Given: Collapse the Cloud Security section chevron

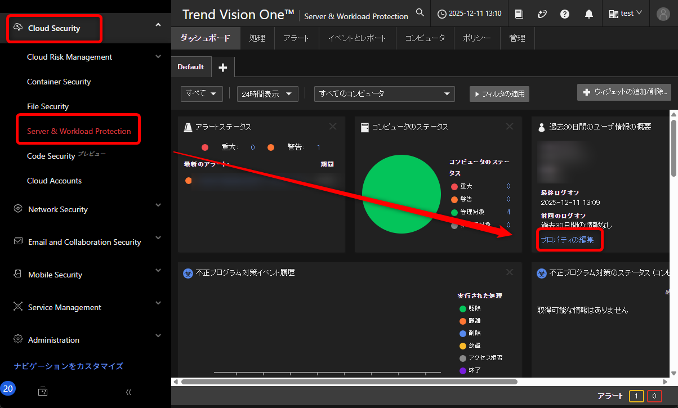Looking at the screenshot, I should click(x=158, y=25).
